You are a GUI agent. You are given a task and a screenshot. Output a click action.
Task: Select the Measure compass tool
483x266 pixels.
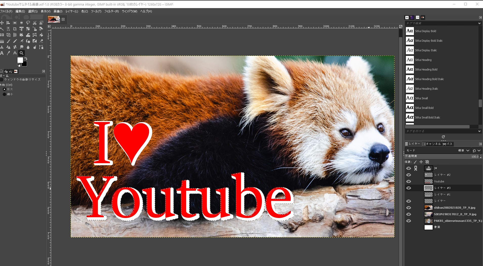[x=15, y=53]
